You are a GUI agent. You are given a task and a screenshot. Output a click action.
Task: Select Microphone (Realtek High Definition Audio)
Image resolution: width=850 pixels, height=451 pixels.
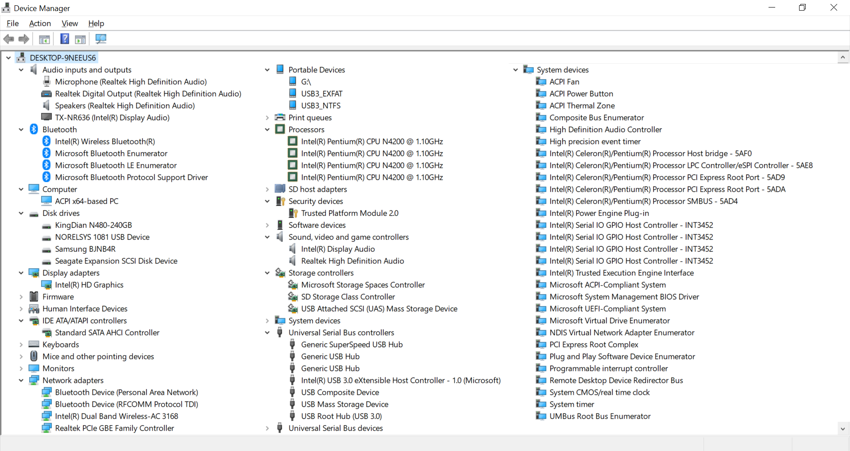131,82
